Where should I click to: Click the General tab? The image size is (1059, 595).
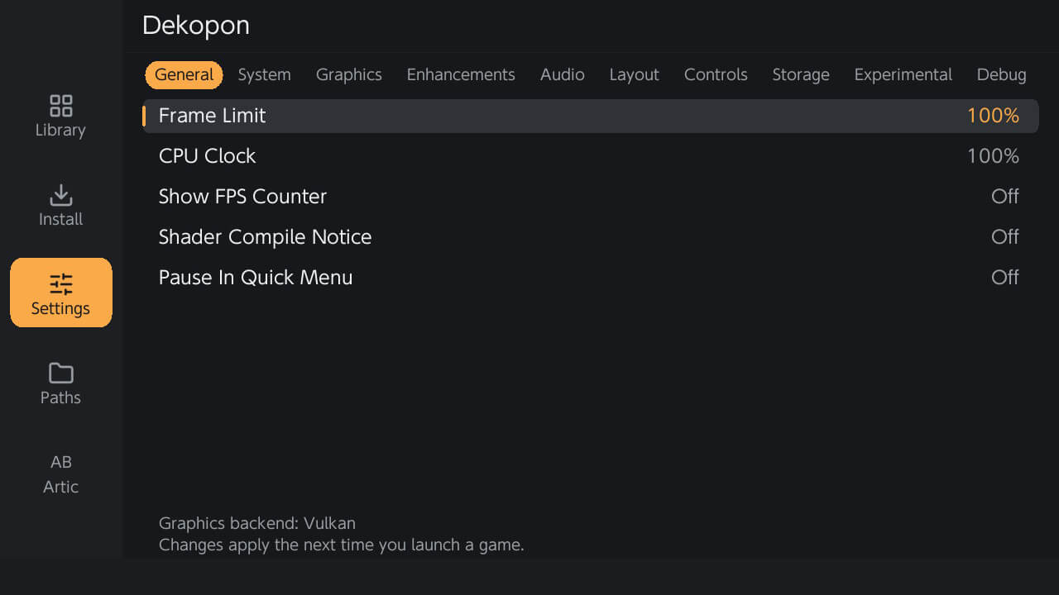click(184, 74)
